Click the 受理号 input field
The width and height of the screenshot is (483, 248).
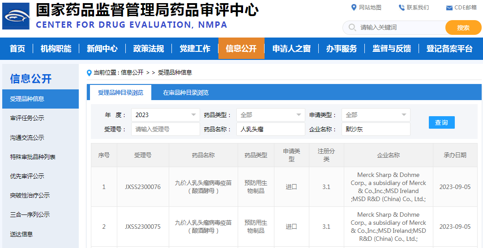click(x=166, y=129)
